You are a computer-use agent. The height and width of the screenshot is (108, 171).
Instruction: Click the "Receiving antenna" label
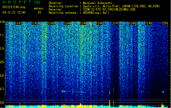pos(63,13)
